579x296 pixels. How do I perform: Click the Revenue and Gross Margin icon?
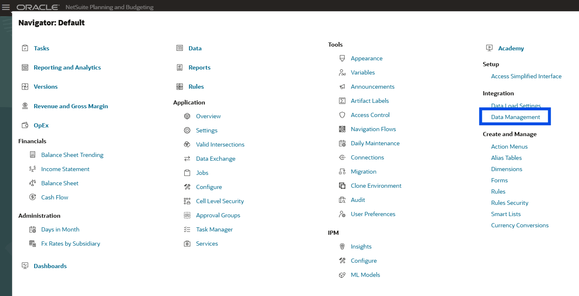(x=25, y=106)
